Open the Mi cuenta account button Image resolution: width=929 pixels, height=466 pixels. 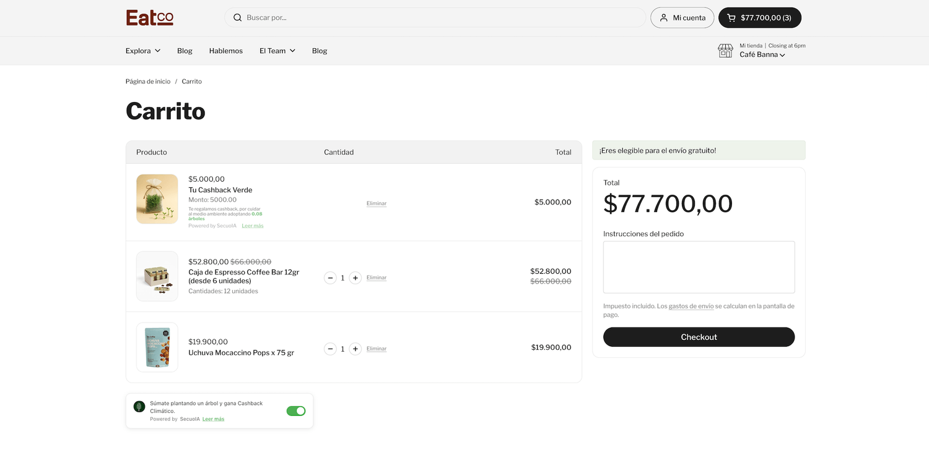coord(682,18)
